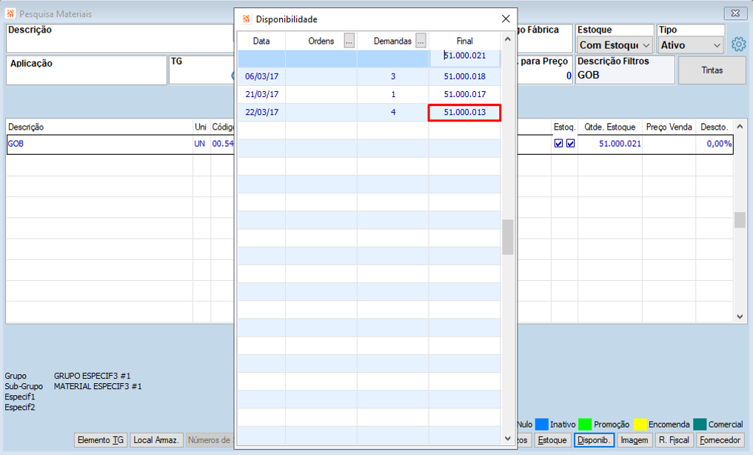
Task: Click scroll-down arrow of materials grid
Action: point(740,316)
